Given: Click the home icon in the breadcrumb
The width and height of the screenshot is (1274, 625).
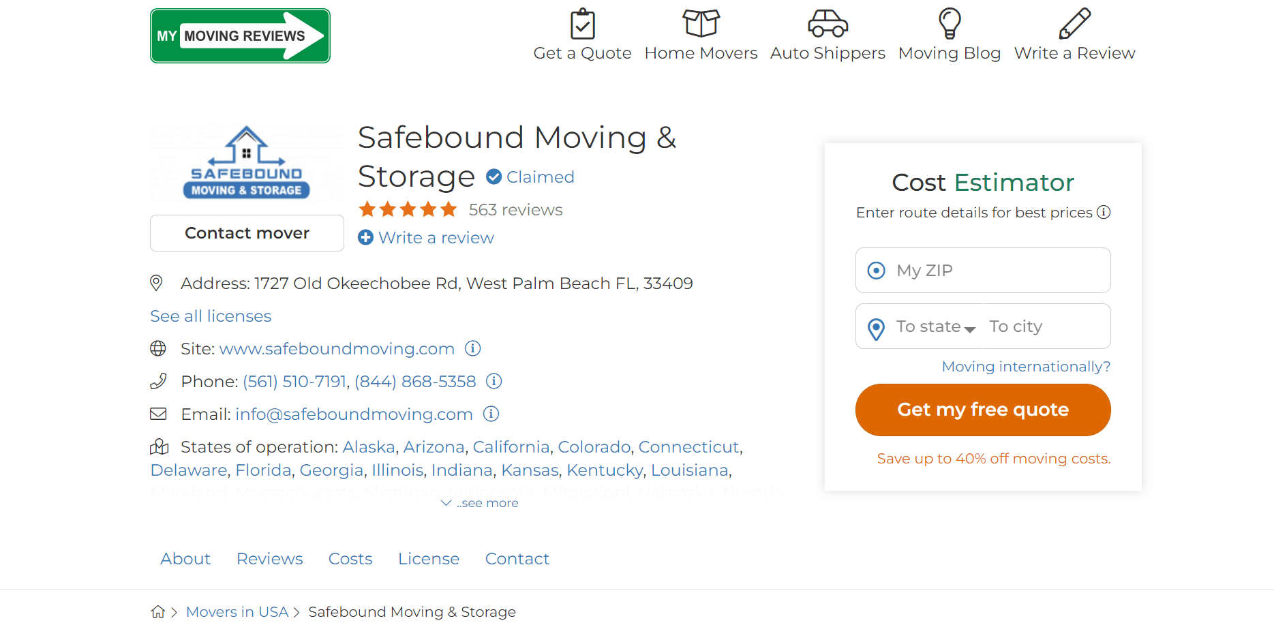Looking at the screenshot, I should pyautogui.click(x=158, y=611).
